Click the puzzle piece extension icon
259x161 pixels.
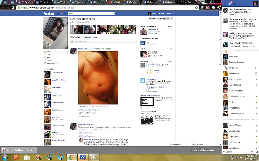click(213, 7)
